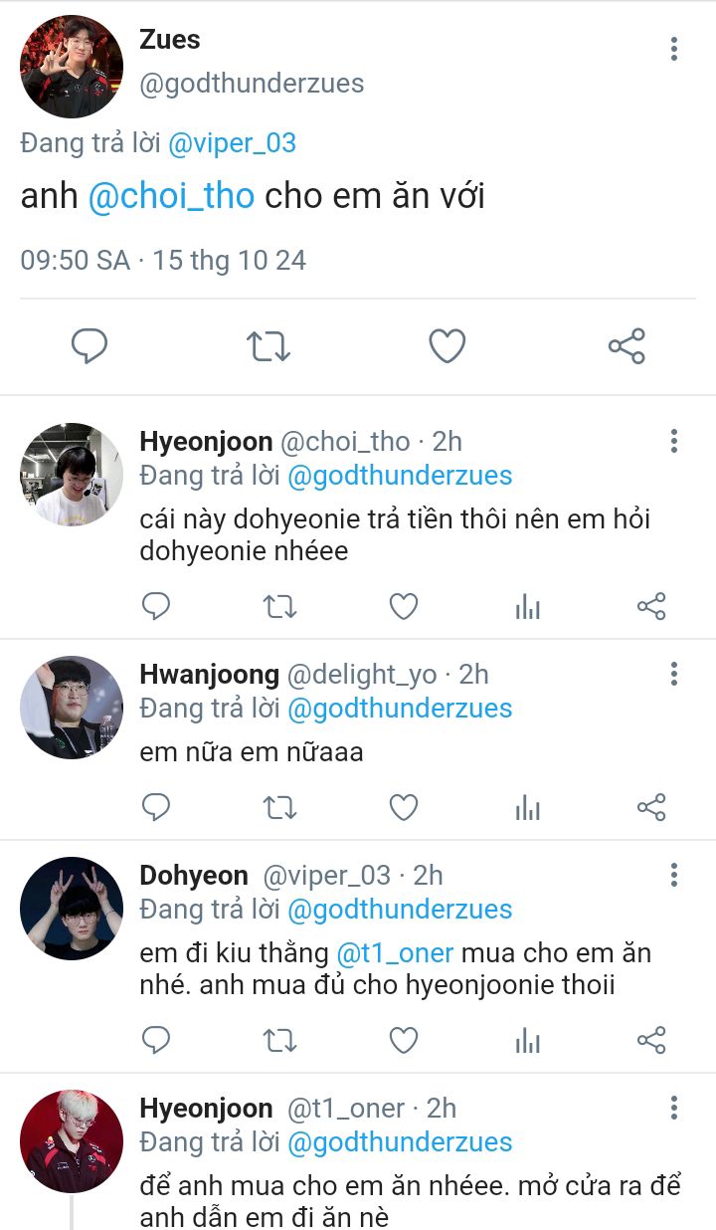Like Hwanjoong's reply
The height and width of the screenshot is (1230, 716).
coord(403,807)
